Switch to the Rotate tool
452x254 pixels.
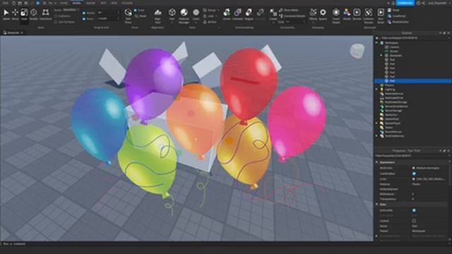[x=34, y=14]
